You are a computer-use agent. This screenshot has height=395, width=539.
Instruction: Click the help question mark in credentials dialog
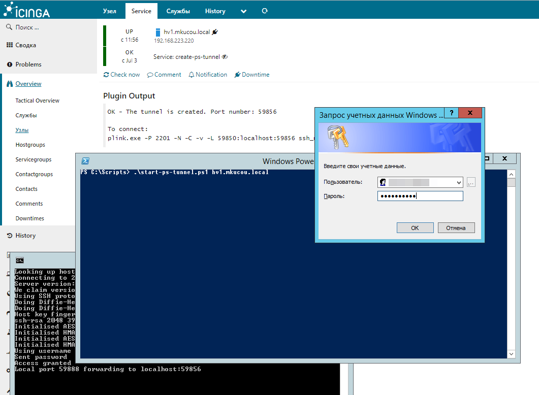451,113
